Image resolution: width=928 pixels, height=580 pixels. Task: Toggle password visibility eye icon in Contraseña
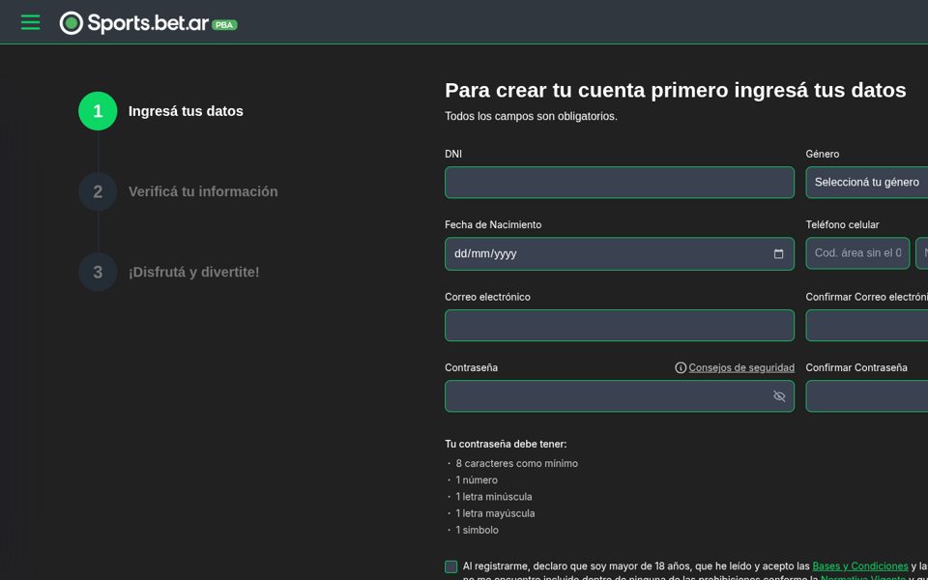point(779,396)
